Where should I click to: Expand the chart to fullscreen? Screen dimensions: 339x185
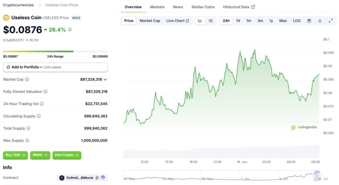[330, 21]
